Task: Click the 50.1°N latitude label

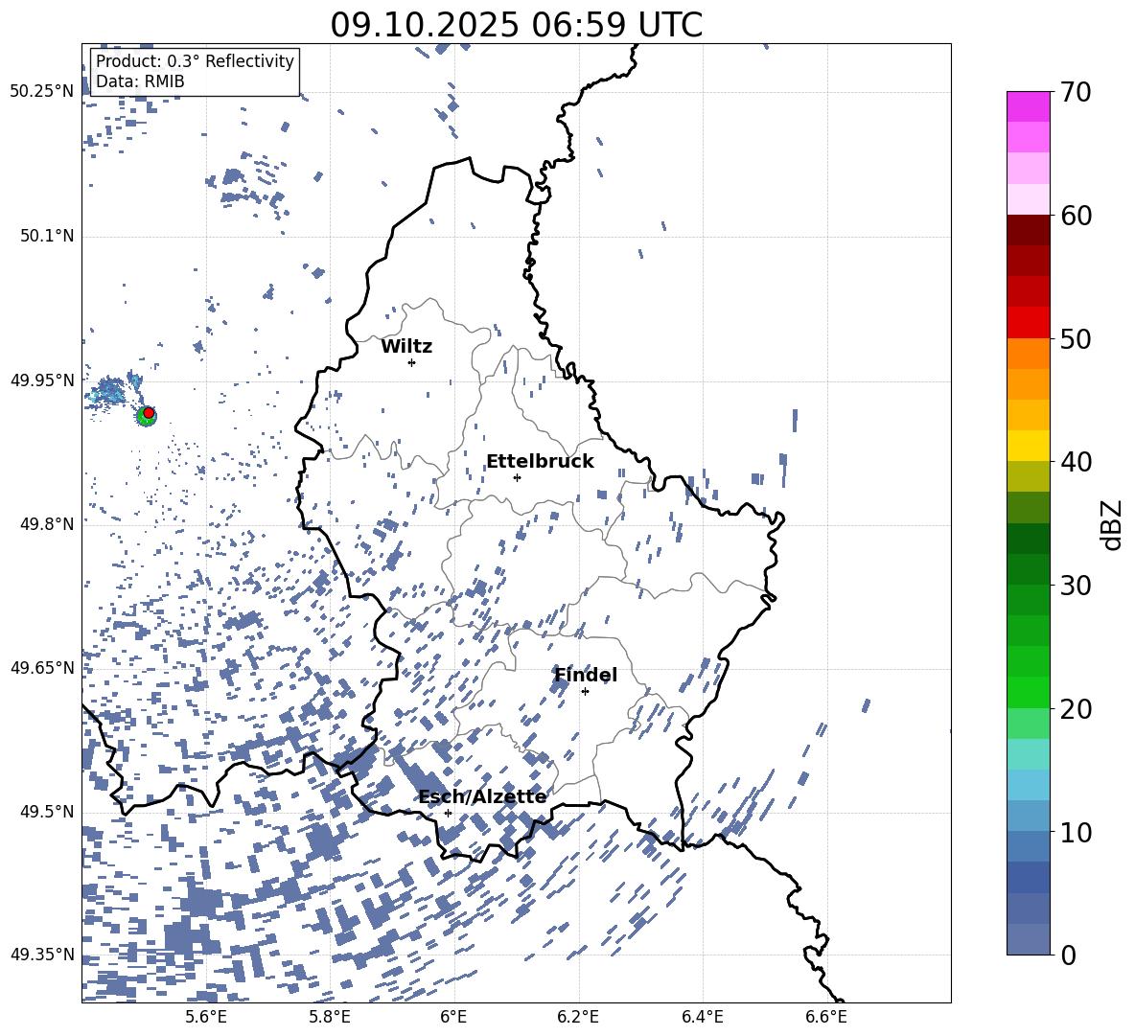Action: [x=47, y=236]
